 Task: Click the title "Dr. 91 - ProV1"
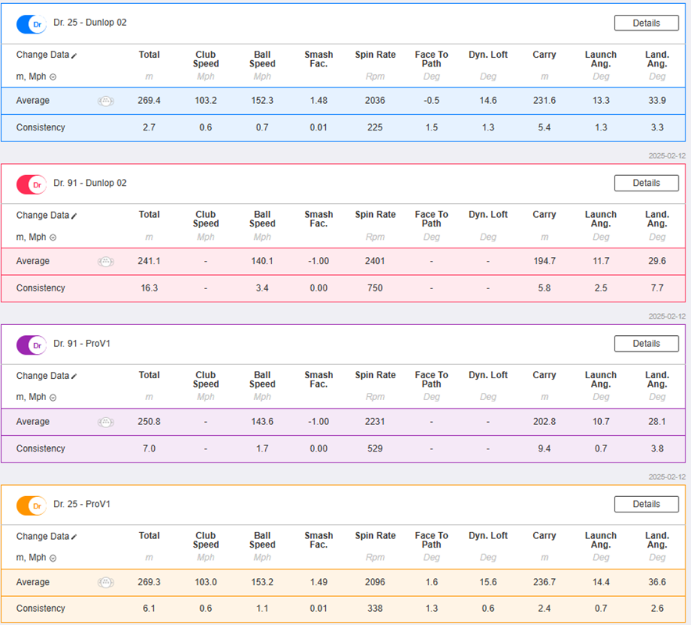(81, 344)
